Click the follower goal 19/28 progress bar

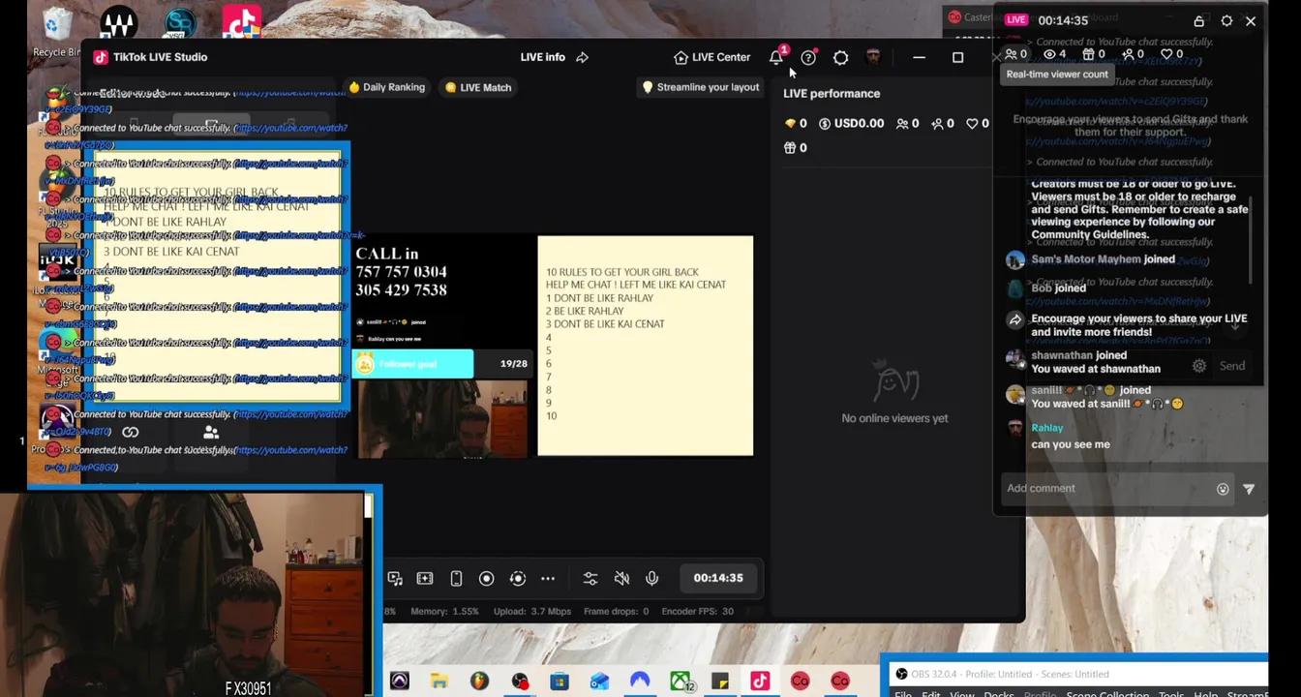point(442,364)
